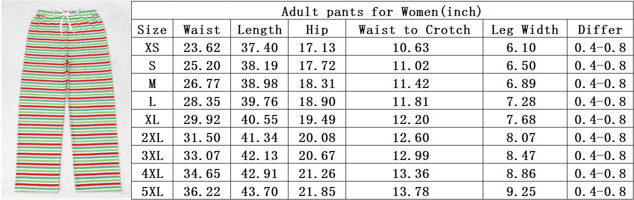
Task: Select leg width value 8.47 for 3XL
Action: [x=524, y=156]
